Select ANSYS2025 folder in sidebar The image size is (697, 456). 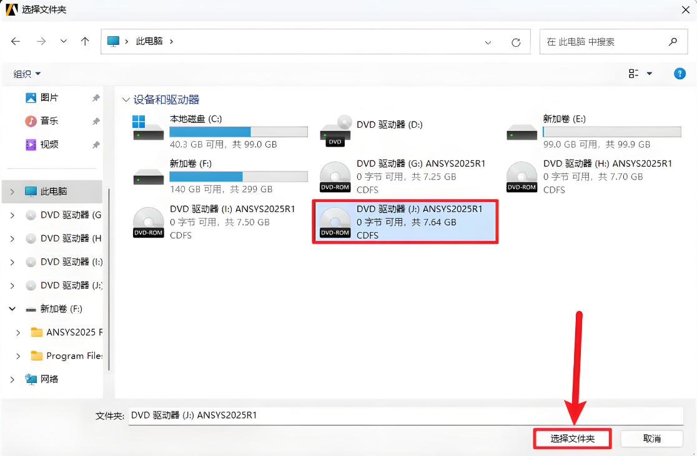74,332
